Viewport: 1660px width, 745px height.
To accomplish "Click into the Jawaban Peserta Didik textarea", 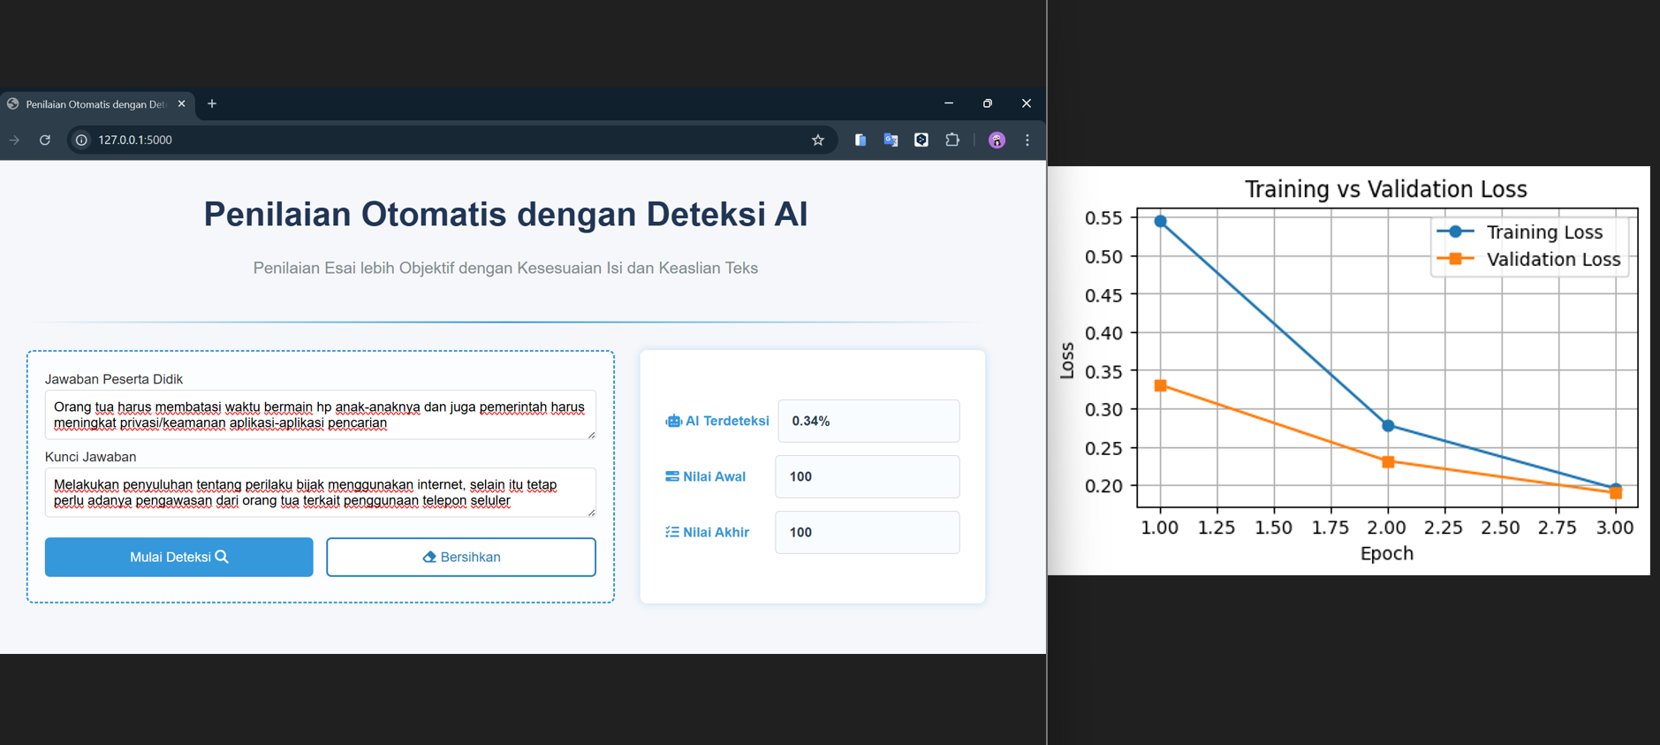I will [x=320, y=414].
